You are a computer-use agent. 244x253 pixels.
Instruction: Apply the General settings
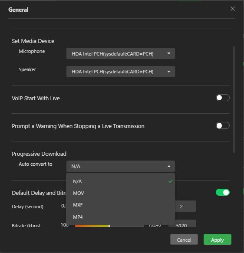click(x=218, y=240)
